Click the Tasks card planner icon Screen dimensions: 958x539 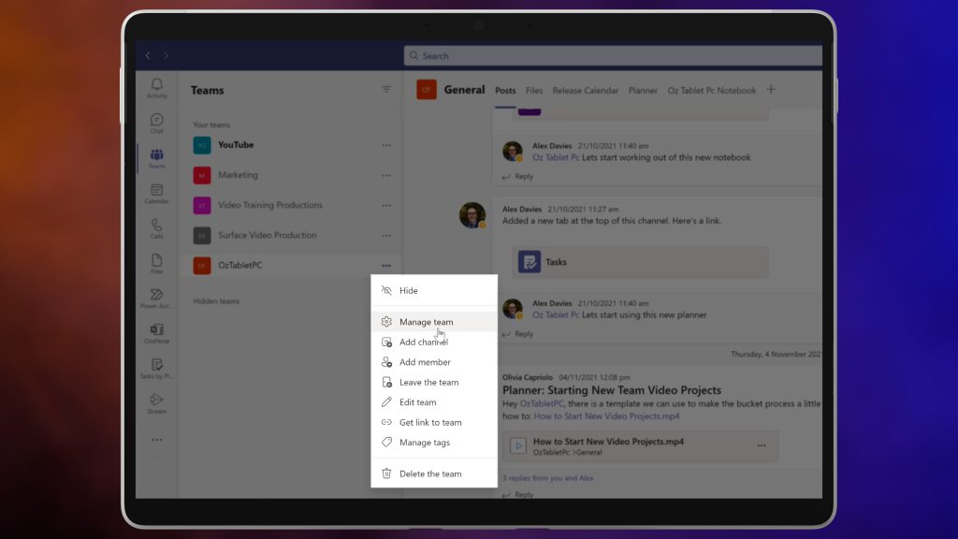pyautogui.click(x=530, y=262)
